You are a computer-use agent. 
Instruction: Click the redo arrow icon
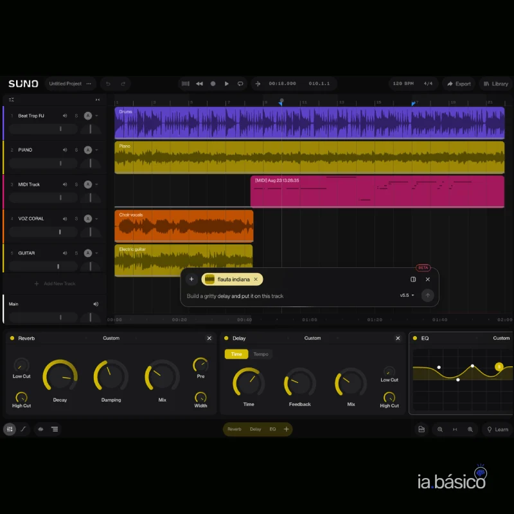pos(123,84)
